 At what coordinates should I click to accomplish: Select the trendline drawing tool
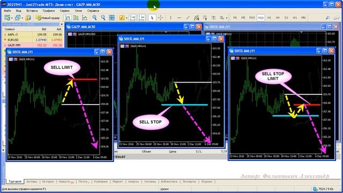[188, 18]
